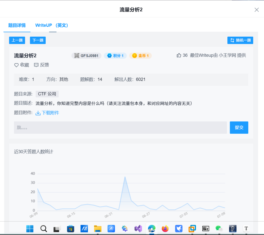264x235 pixels.
Task: Click the 下载附件 download link
Action: pos(50,113)
